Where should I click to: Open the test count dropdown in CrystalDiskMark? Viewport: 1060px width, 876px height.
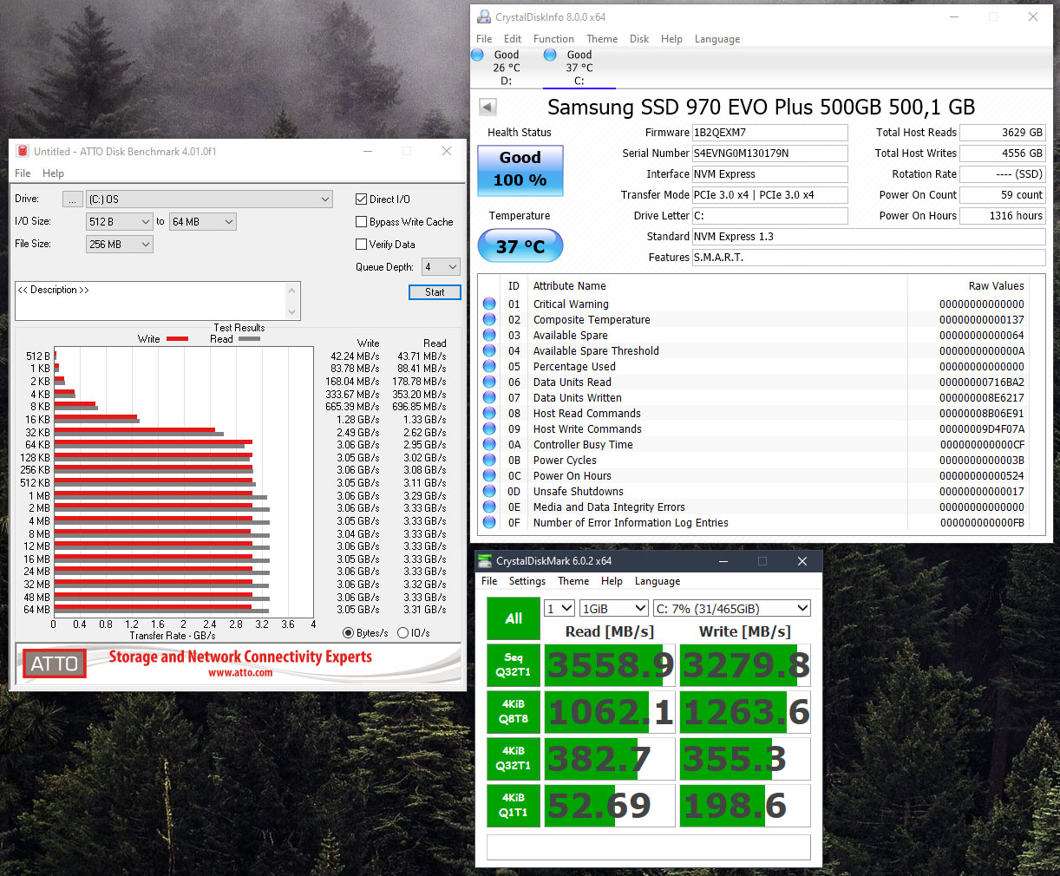559,608
